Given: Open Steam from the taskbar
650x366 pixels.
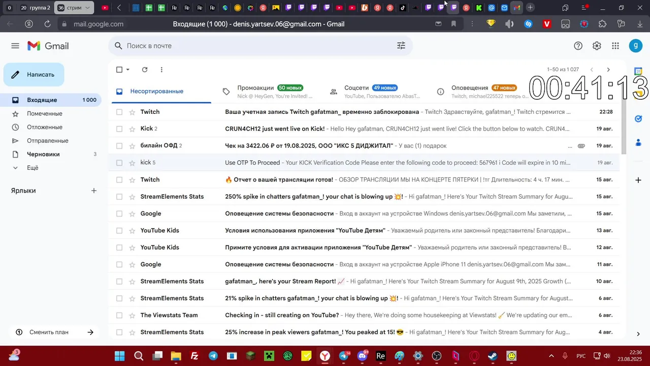Looking at the screenshot, I should tap(493, 356).
